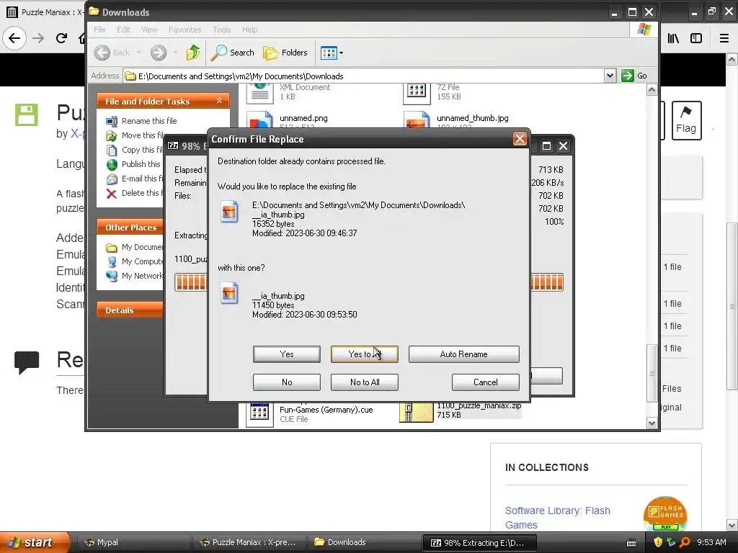Click security shield tray icon
This screenshot has width=738, height=553.
pyautogui.click(x=658, y=542)
